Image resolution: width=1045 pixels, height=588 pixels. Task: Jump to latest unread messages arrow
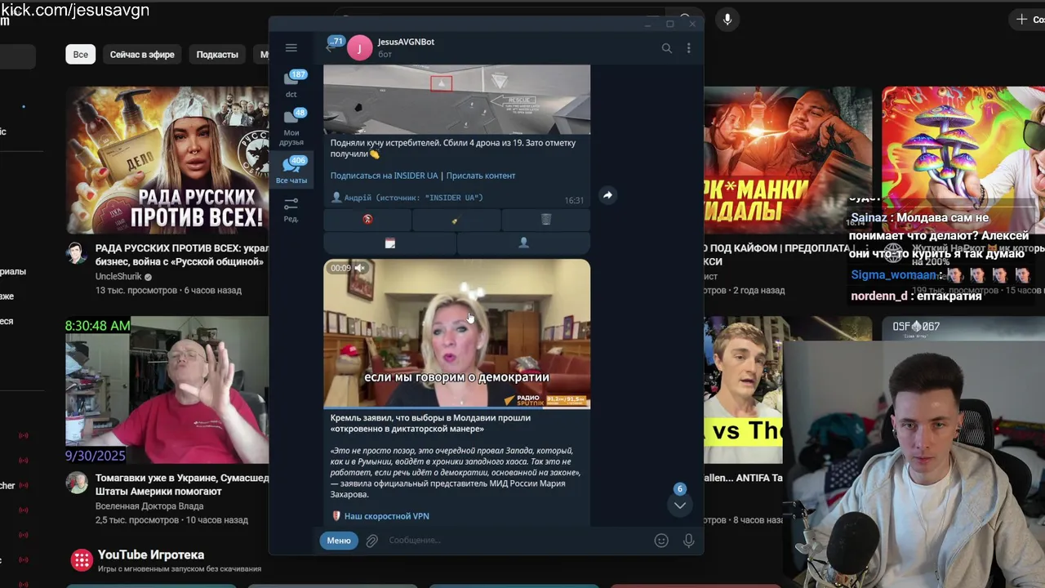tap(679, 506)
